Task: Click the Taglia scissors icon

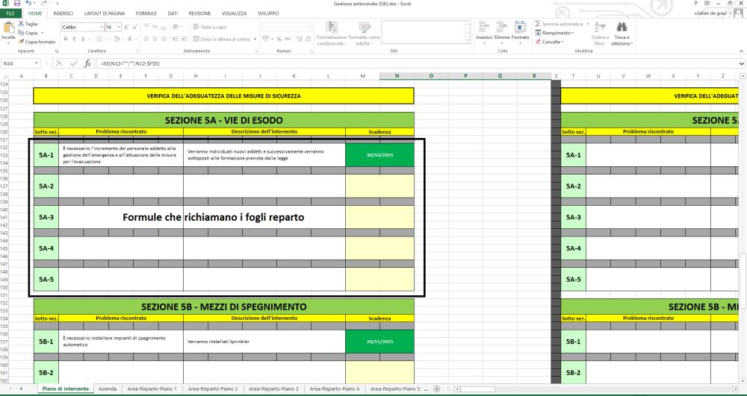Action: pos(21,25)
